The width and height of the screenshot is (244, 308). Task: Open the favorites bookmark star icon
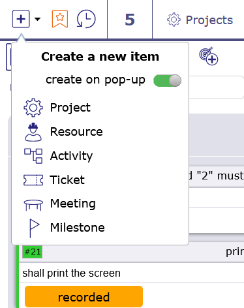pyautogui.click(x=60, y=19)
